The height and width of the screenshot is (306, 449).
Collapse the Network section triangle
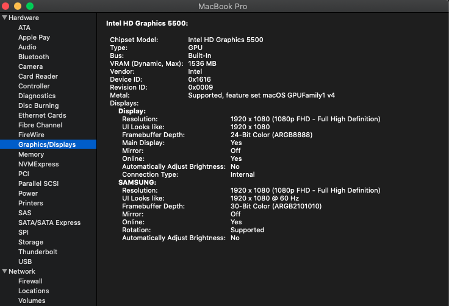4,271
